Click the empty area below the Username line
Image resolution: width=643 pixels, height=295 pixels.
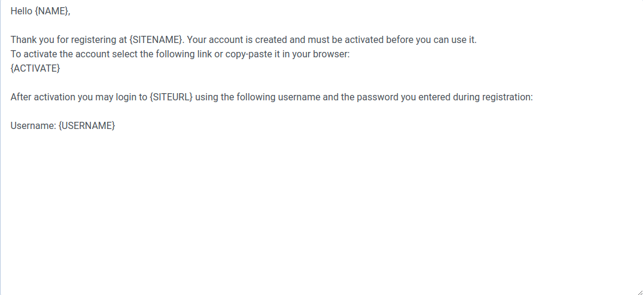click(x=299, y=209)
